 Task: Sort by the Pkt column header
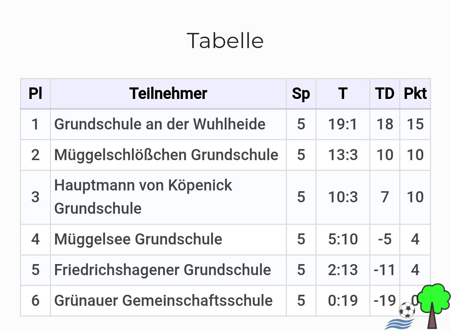[415, 94]
